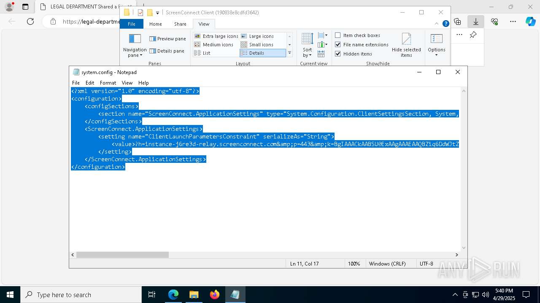Click Notepad horizontal scrollbar thumb
Screen dimensions: 540x303
click(122, 255)
